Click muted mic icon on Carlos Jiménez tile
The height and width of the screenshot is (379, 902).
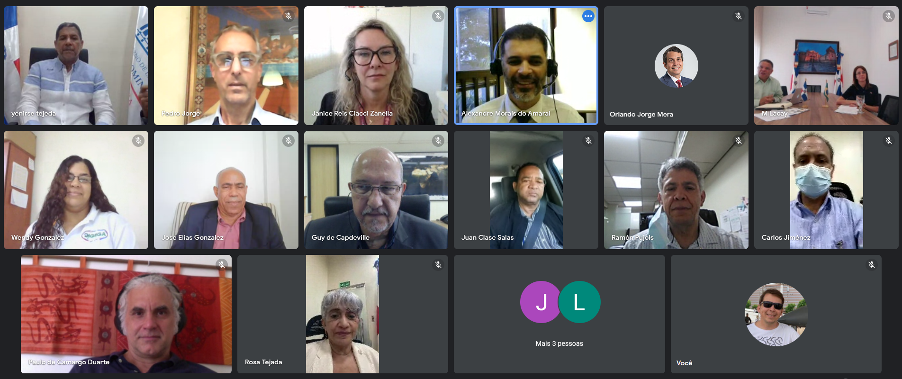pyautogui.click(x=888, y=141)
